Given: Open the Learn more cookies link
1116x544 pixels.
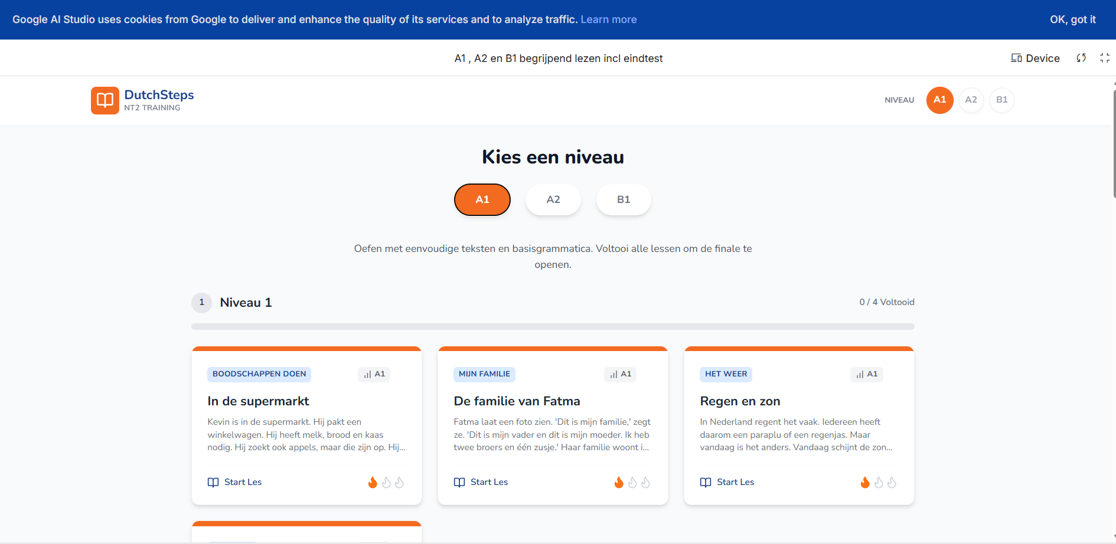Looking at the screenshot, I should (608, 19).
